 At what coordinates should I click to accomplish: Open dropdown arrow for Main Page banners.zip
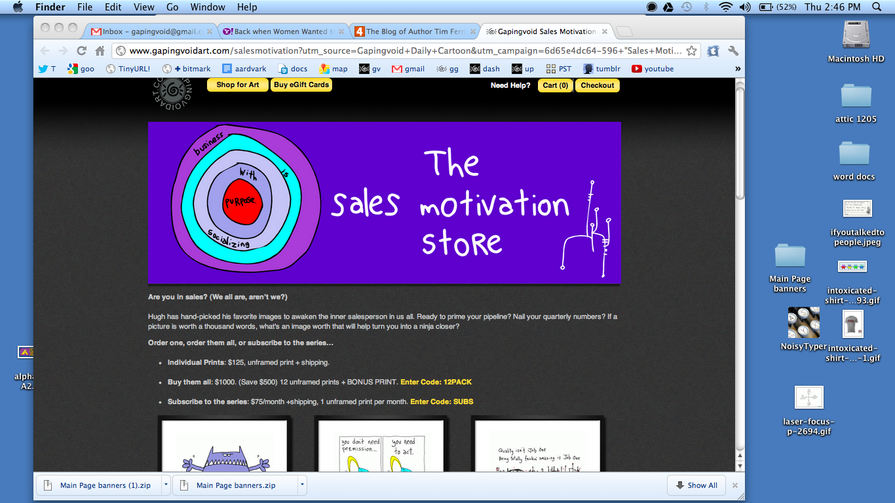pyautogui.click(x=302, y=485)
